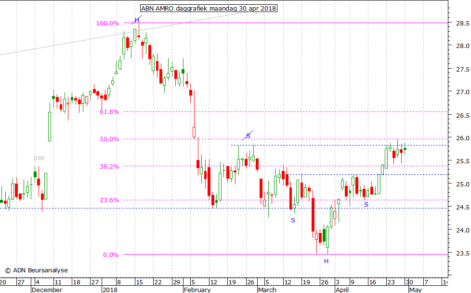Click the 26.0 price axis label
The image size is (471, 293).
pyautogui.click(x=463, y=138)
